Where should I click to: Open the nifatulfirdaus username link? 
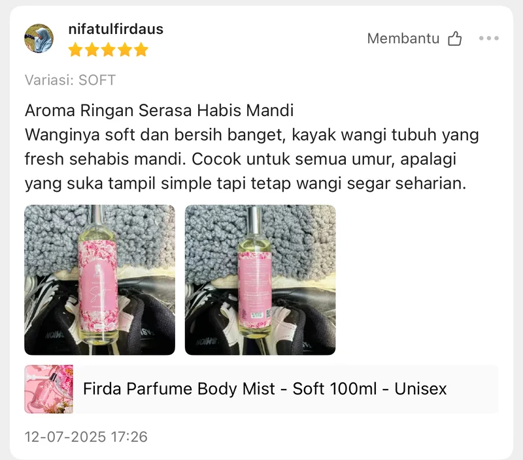(116, 29)
